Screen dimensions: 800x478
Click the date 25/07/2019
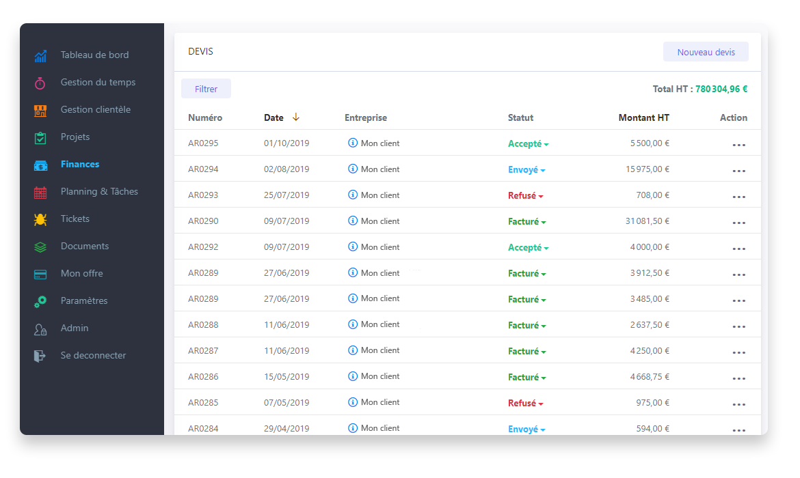pyautogui.click(x=286, y=195)
